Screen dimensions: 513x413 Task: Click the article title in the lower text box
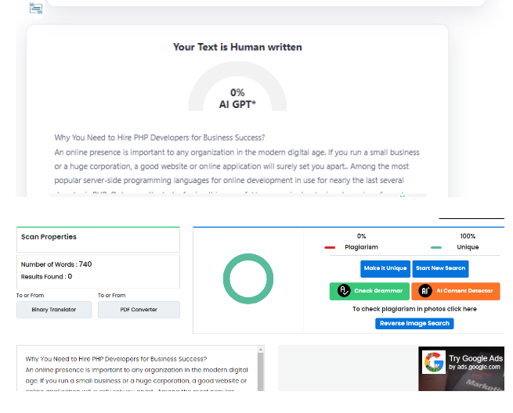pyautogui.click(x=116, y=359)
